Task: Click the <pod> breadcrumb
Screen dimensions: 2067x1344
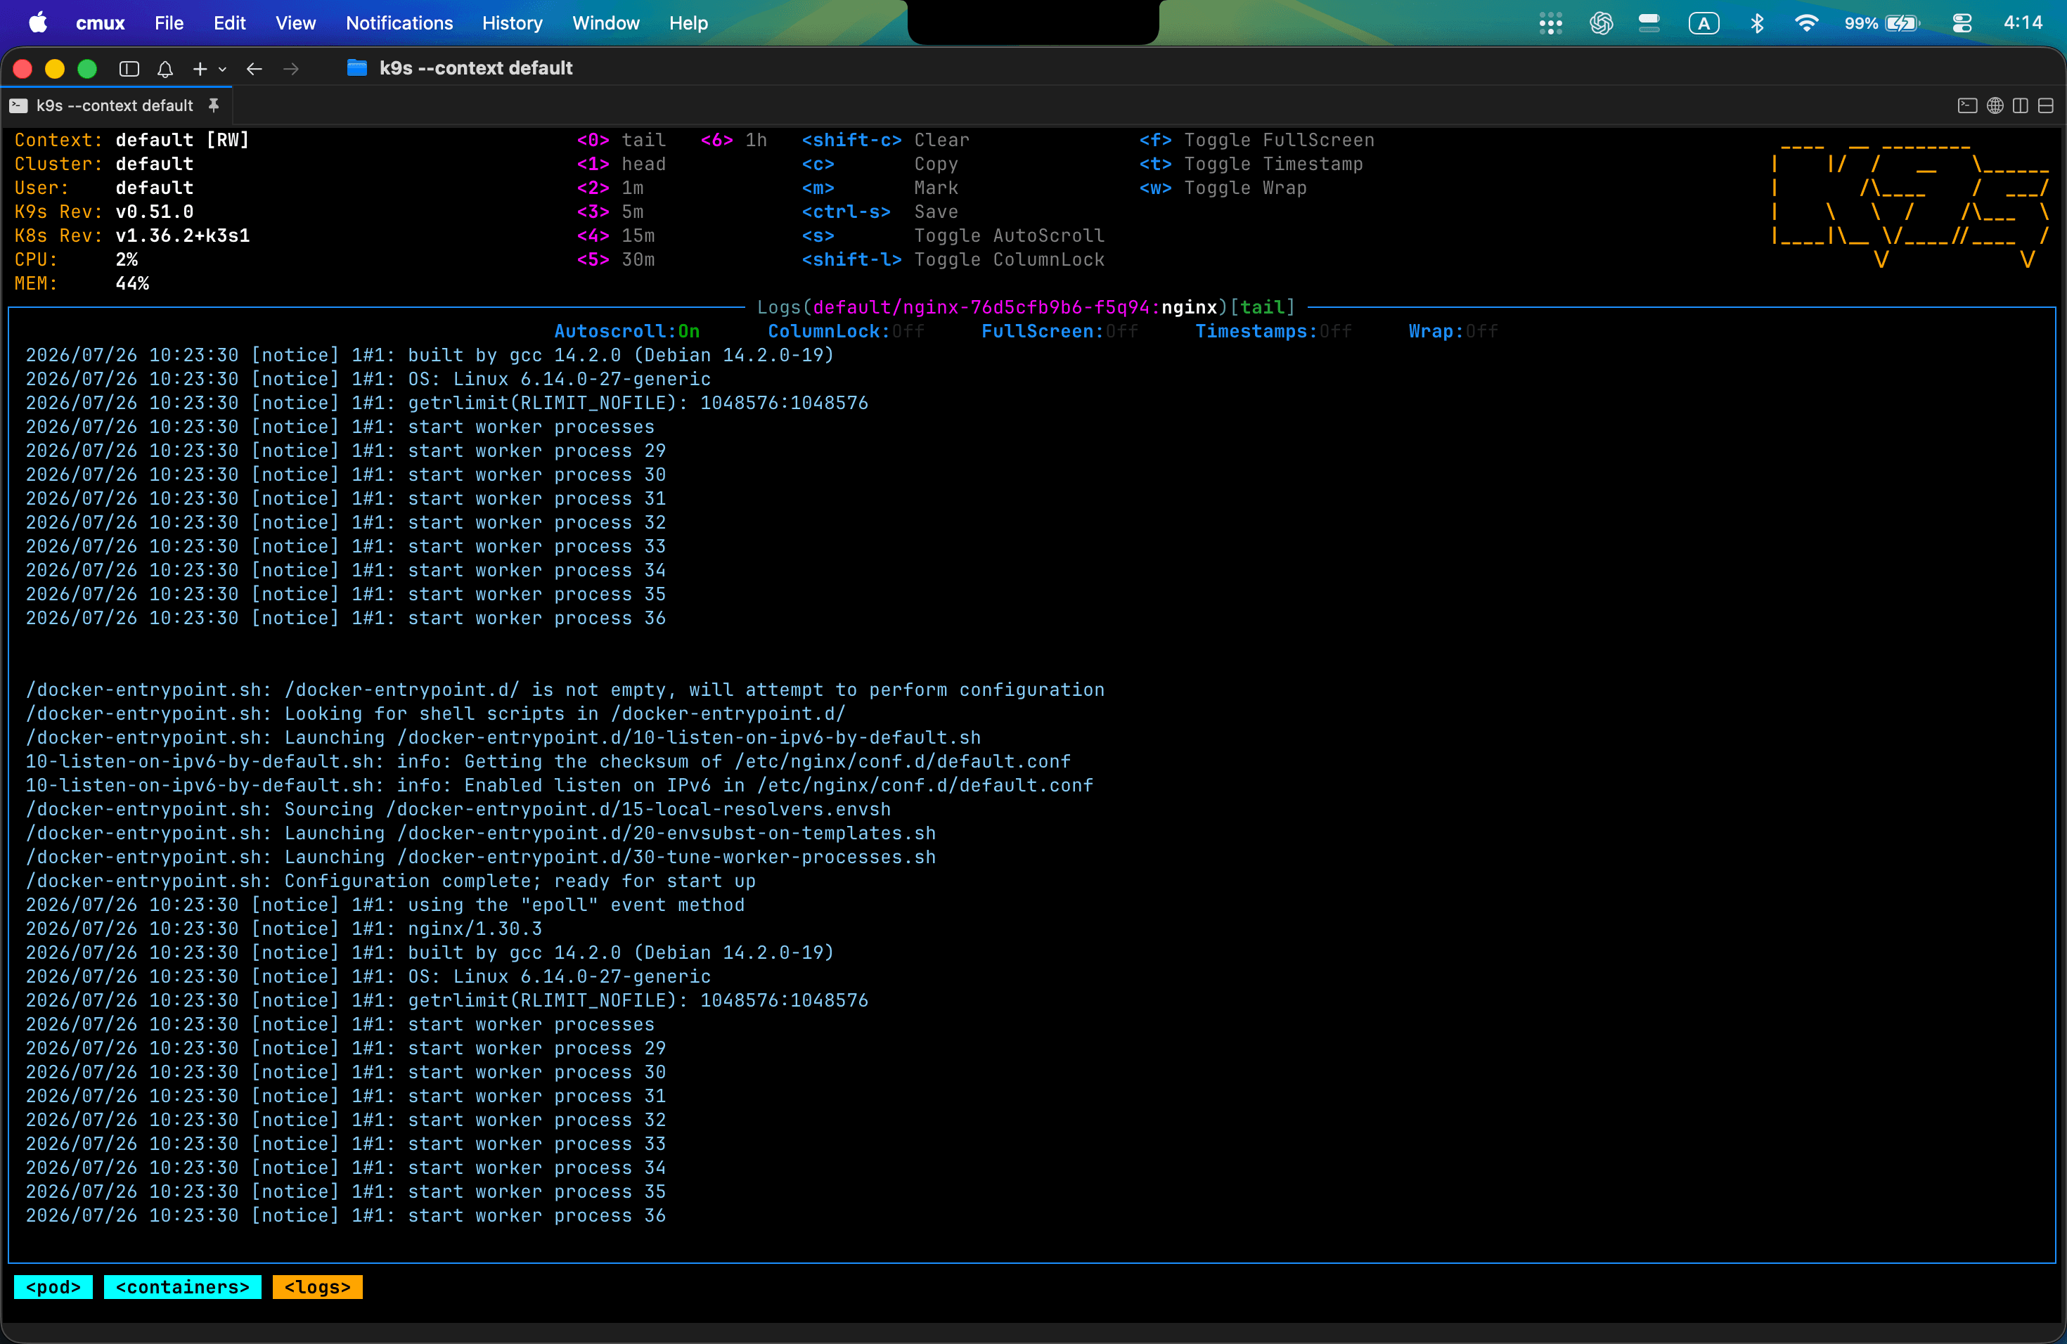Action: tap(53, 1286)
